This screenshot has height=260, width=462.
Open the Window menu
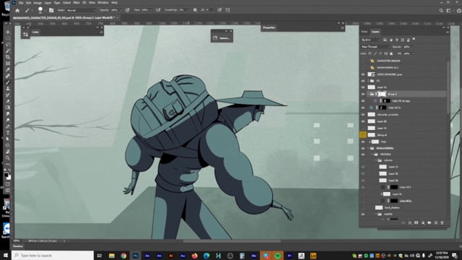pos(103,3)
